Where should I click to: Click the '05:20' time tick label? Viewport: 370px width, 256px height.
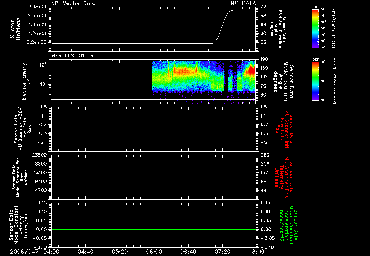point(120,252)
